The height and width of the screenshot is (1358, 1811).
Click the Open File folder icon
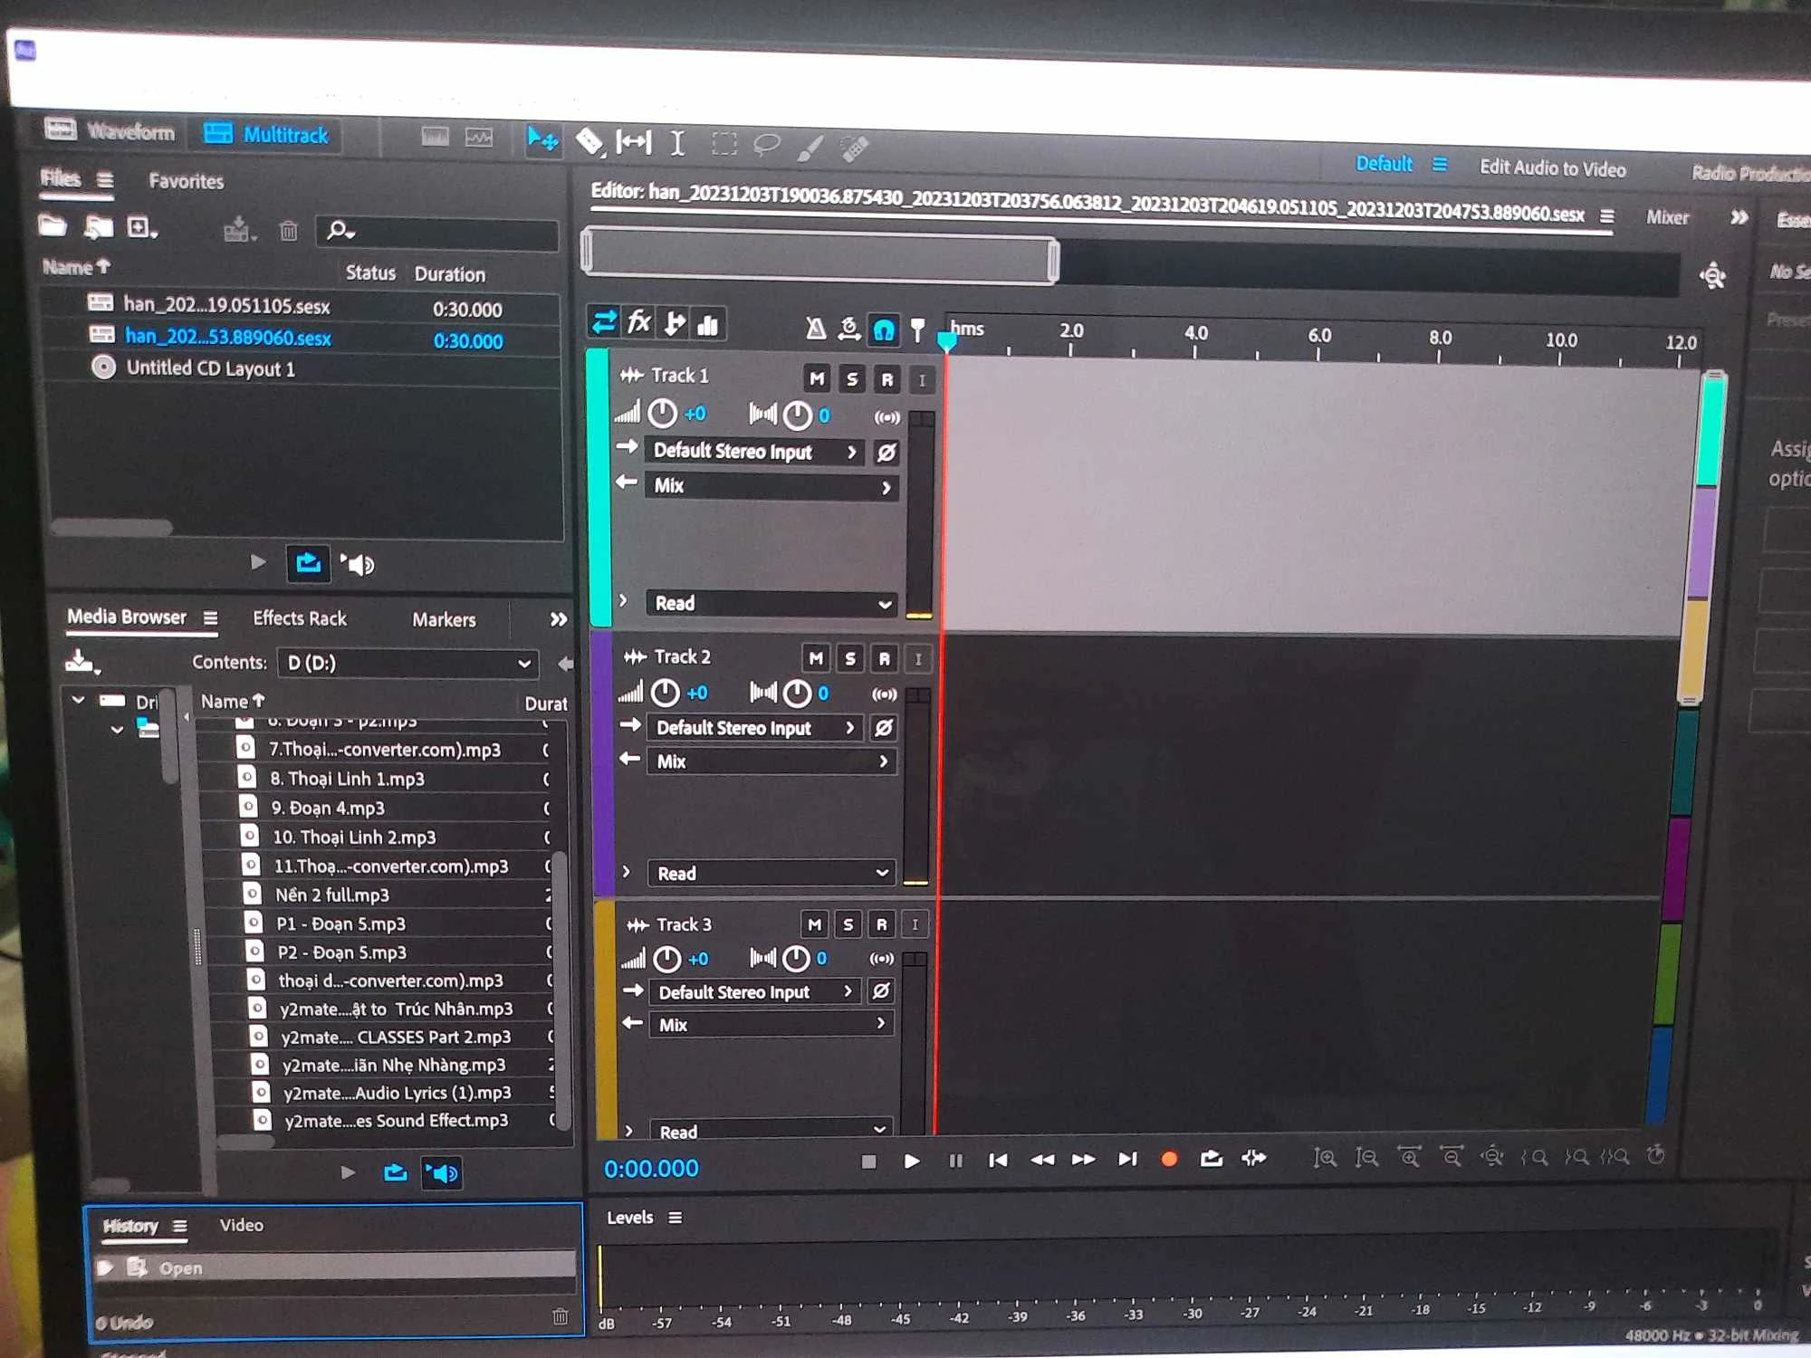coord(53,226)
